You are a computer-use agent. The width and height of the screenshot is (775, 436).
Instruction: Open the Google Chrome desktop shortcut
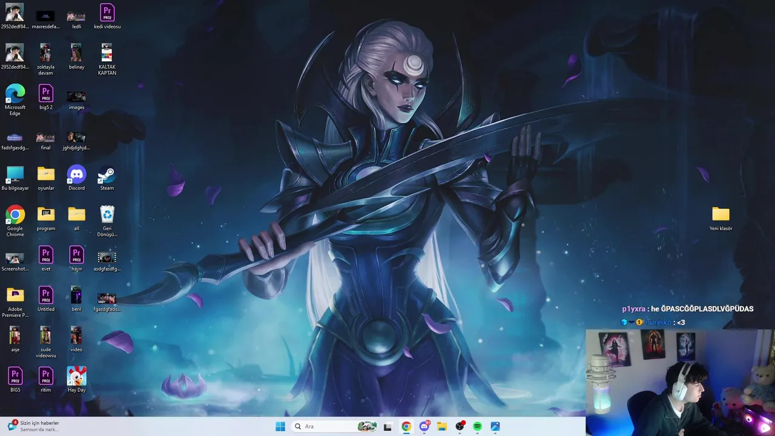15,221
